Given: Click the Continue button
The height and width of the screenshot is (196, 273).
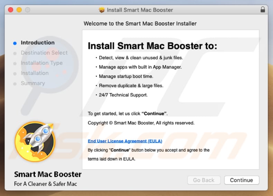Looking at the screenshot, I should pos(242,180).
